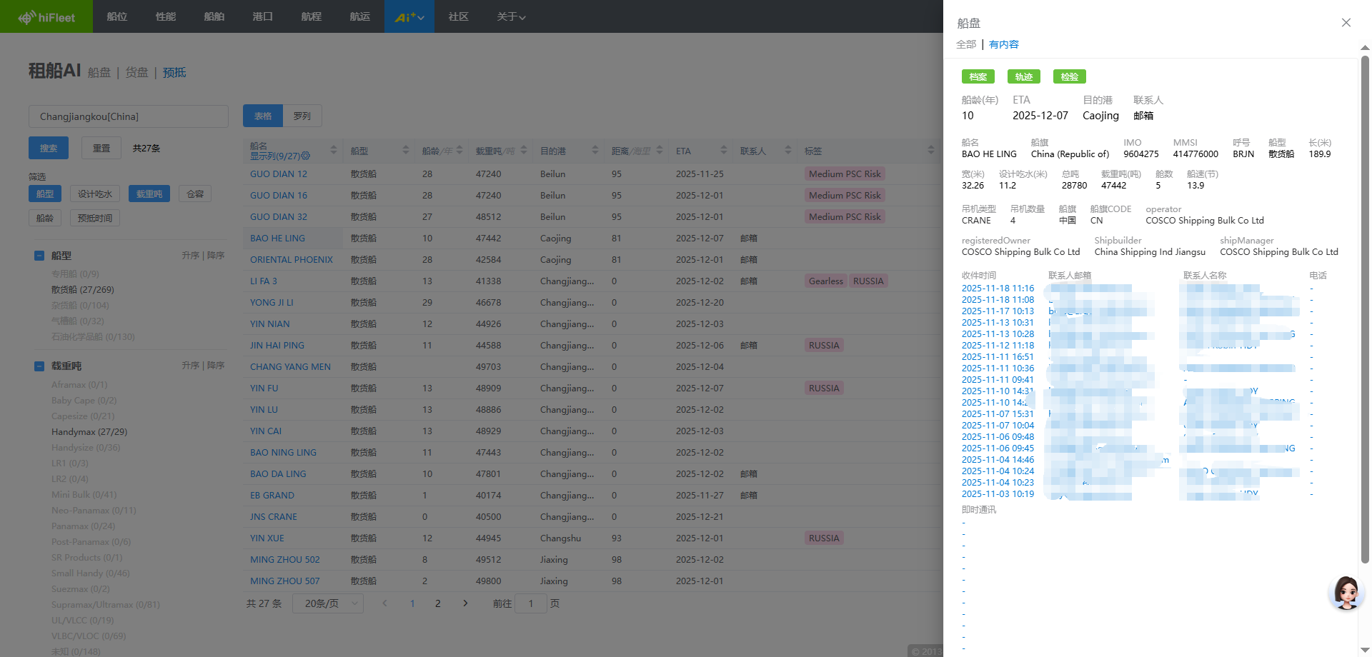The image size is (1372, 657).
Task: Toggle the 船型 filter group checkbox
Action: (39, 256)
